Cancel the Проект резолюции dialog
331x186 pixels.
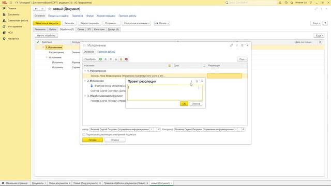(195, 104)
